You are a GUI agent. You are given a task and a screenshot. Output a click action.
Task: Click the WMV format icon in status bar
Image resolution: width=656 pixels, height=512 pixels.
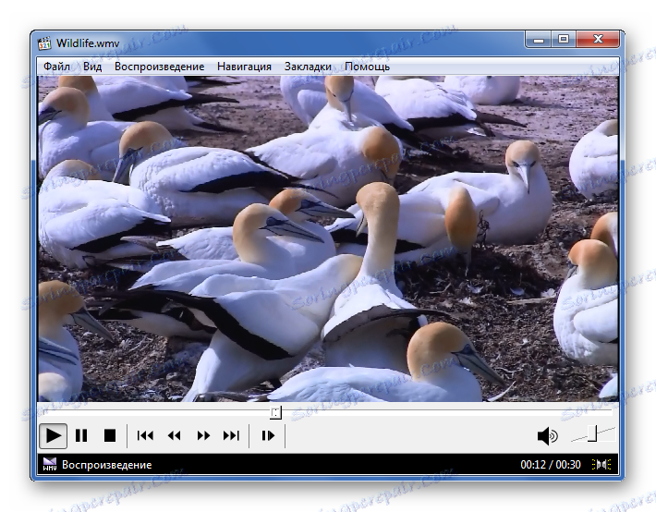[x=49, y=464]
